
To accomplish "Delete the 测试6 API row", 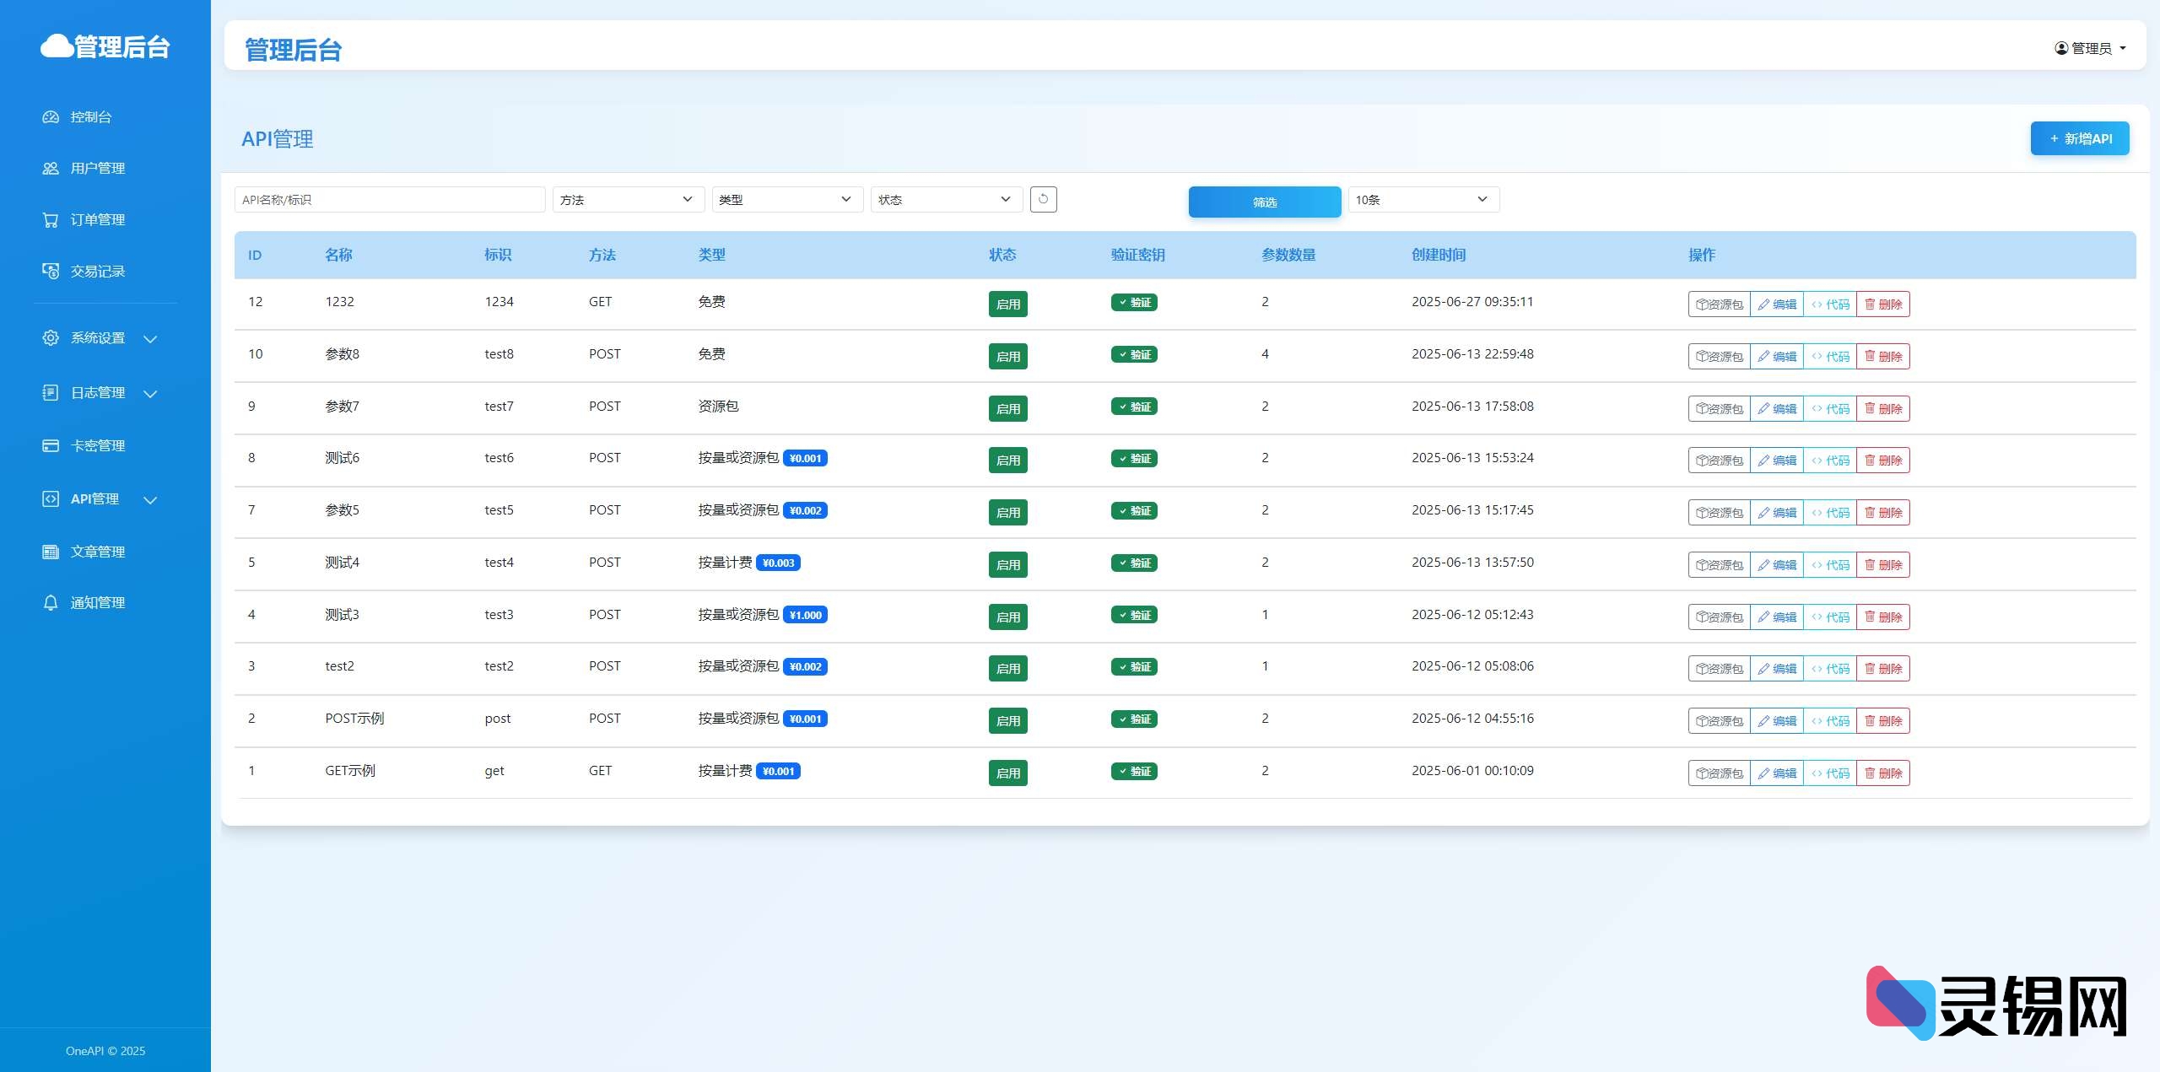I will click(1882, 461).
